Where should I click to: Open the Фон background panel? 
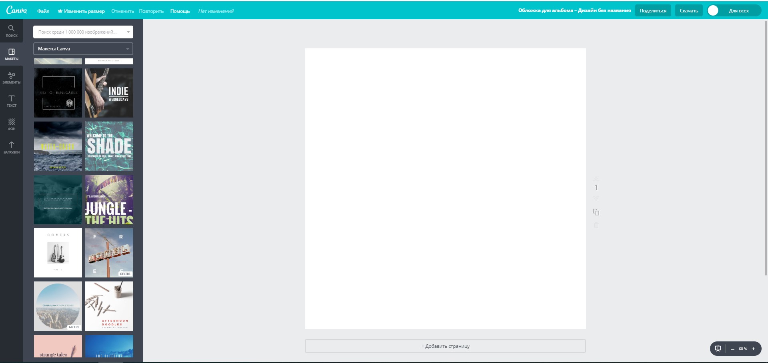11,124
